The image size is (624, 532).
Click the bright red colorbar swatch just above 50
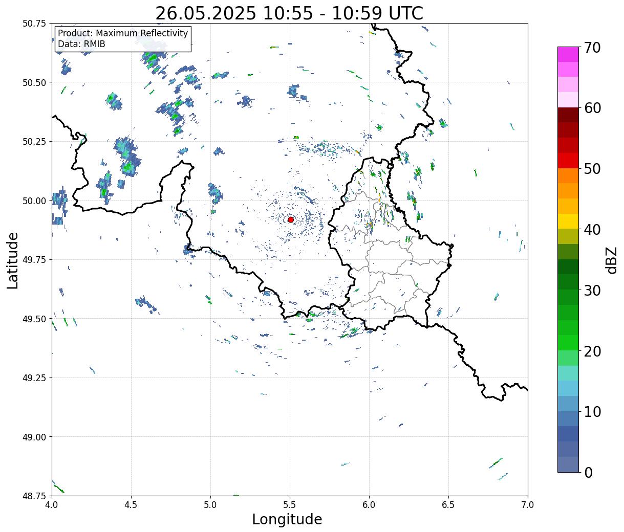[x=568, y=160]
